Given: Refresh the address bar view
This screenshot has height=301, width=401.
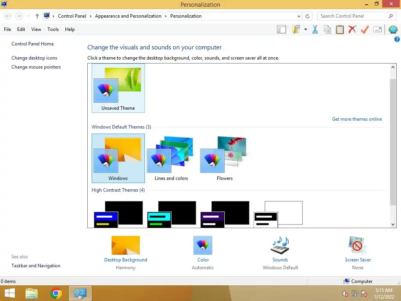Looking at the screenshot, I should pyautogui.click(x=307, y=16).
